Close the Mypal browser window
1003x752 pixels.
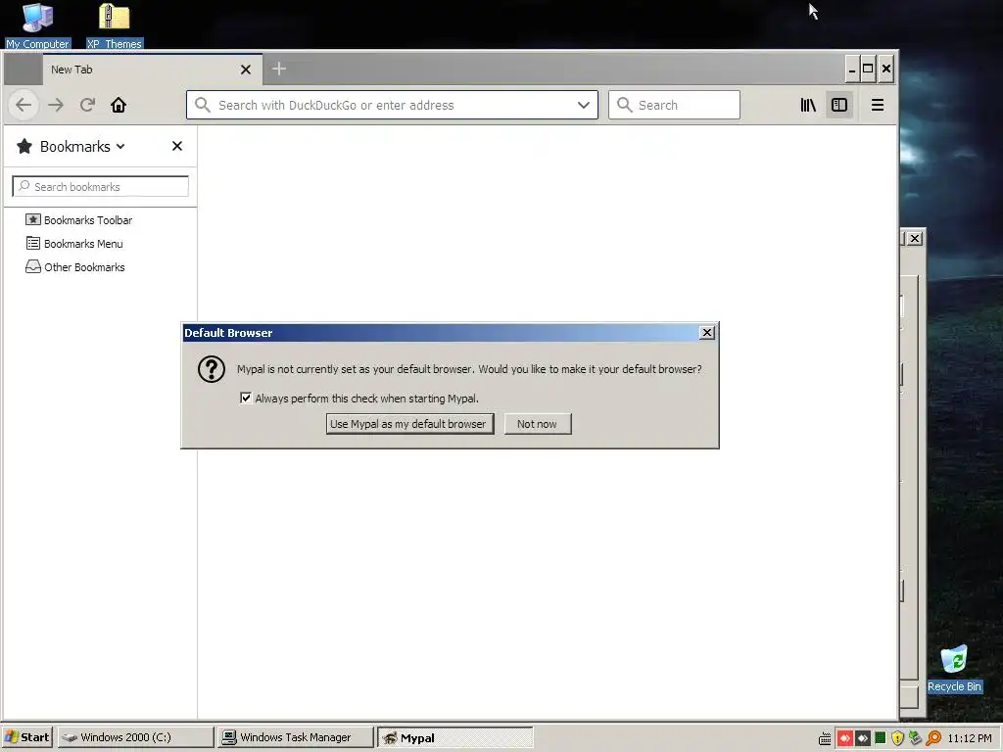885,70
